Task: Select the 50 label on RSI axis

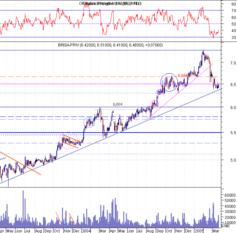Action: pyautogui.click(x=233, y=24)
